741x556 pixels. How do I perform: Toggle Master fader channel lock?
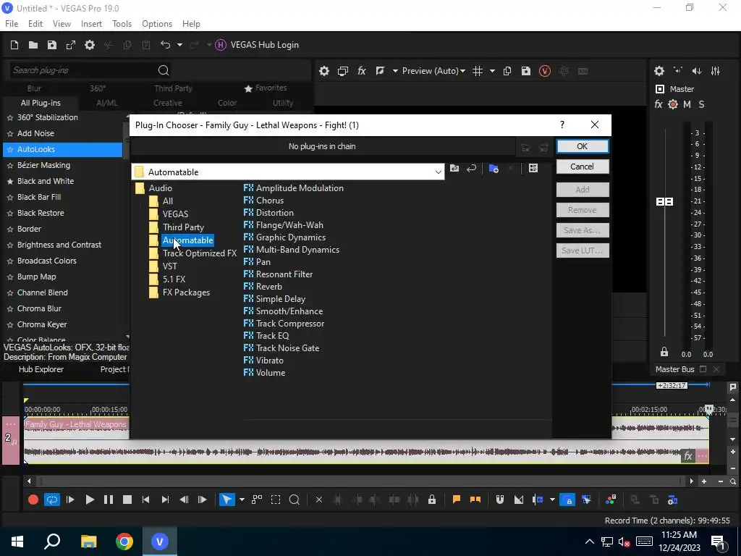point(664,353)
